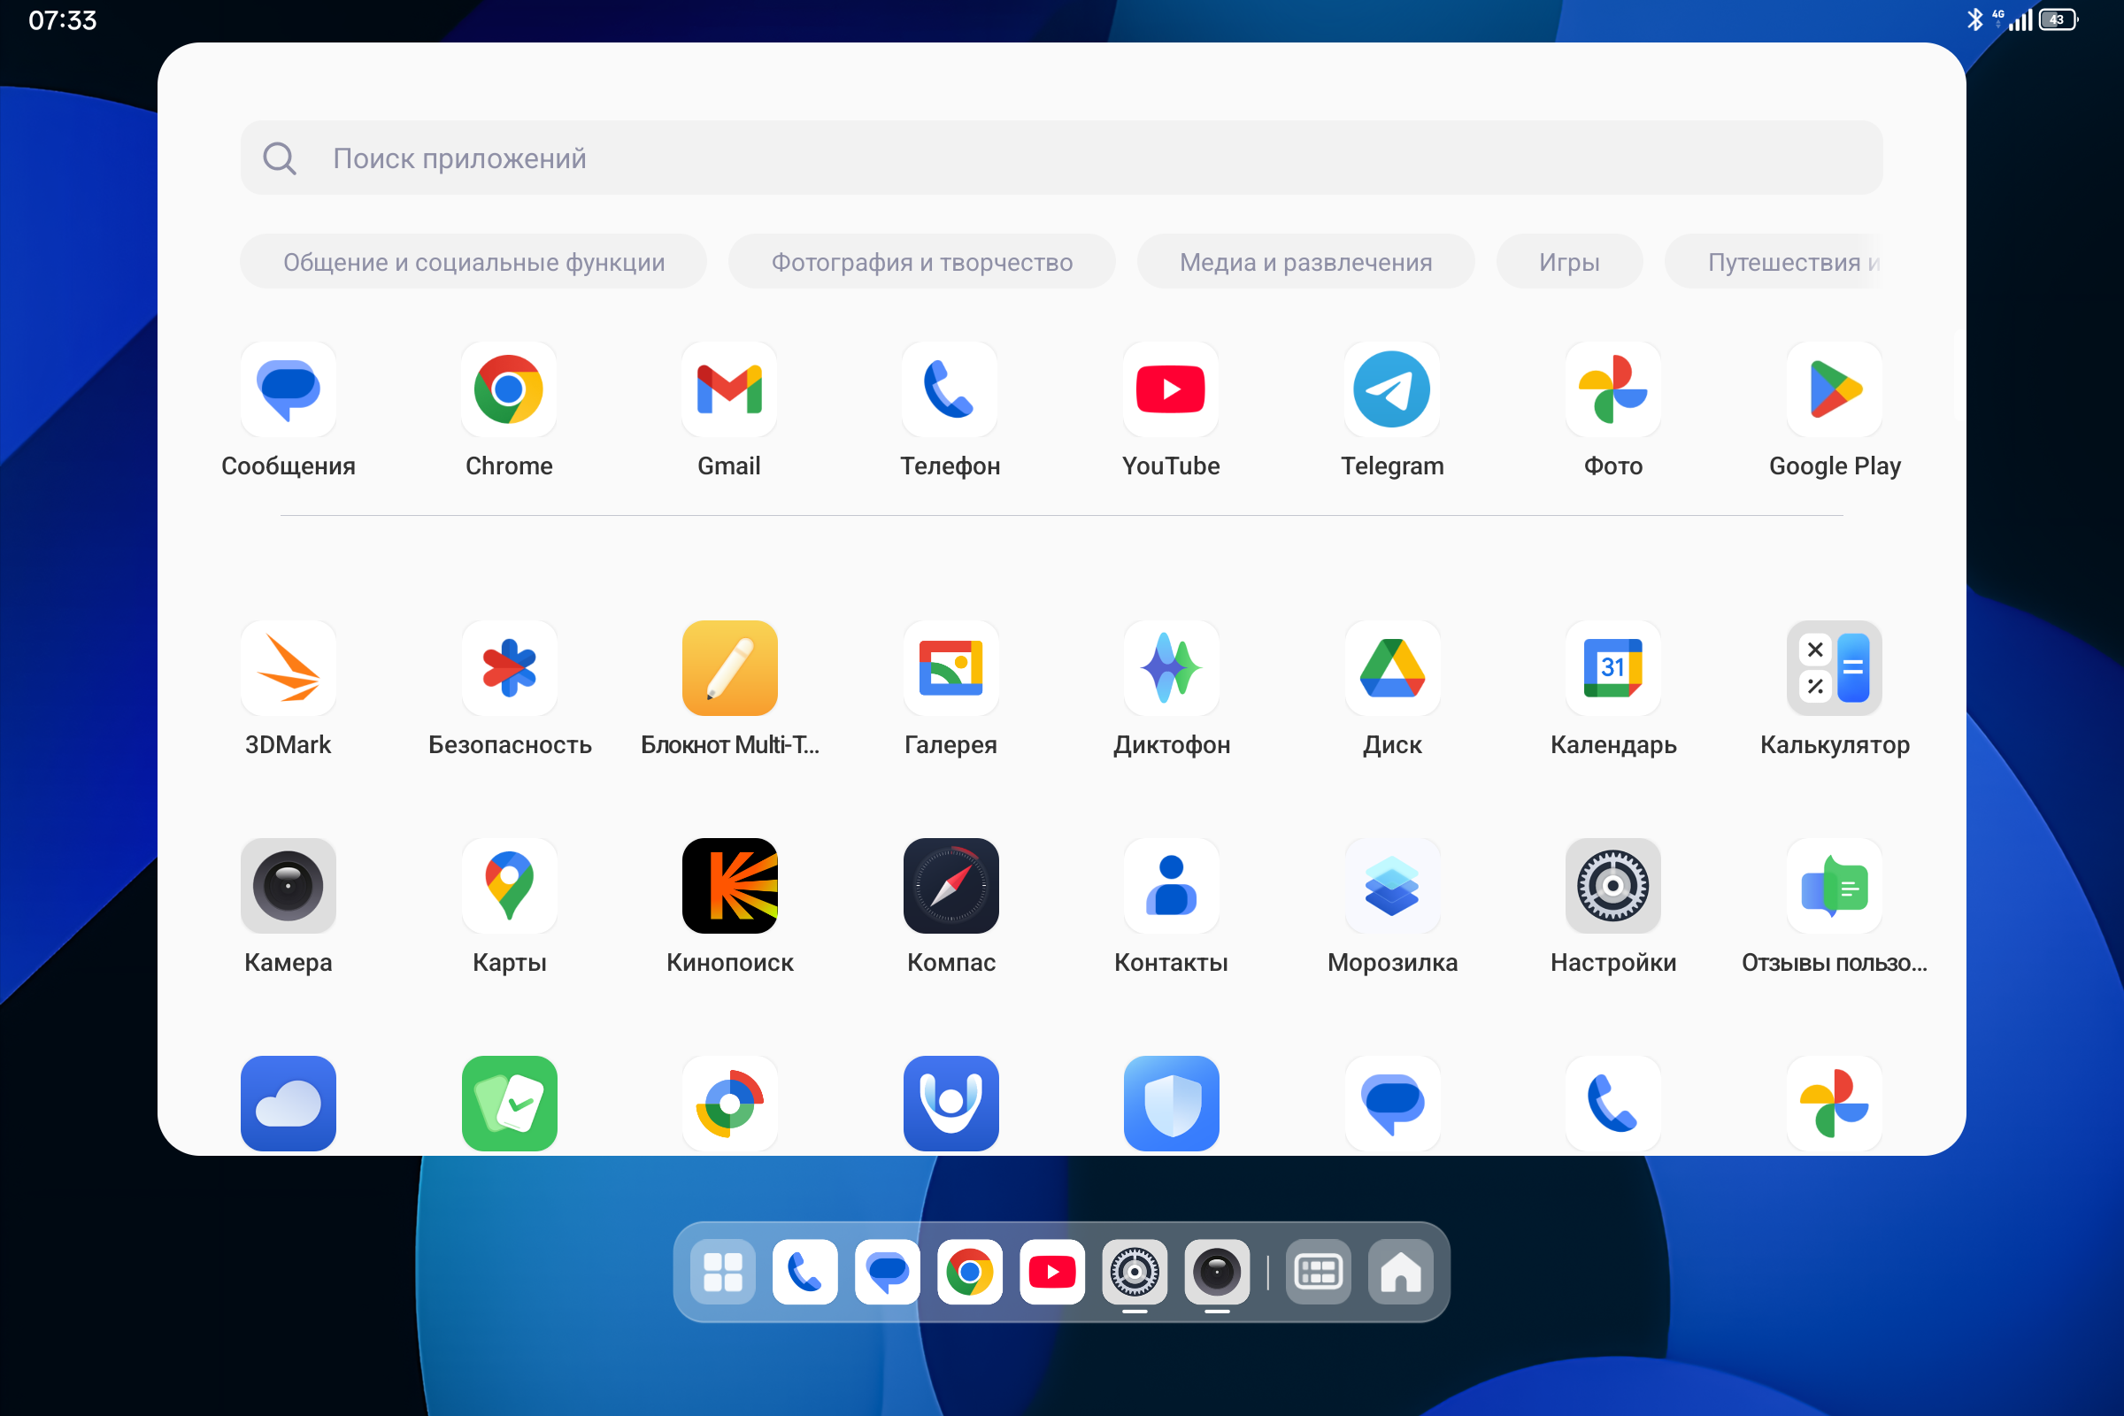Open Camera from the dock
The width and height of the screenshot is (2124, 1416).
1216,1273
